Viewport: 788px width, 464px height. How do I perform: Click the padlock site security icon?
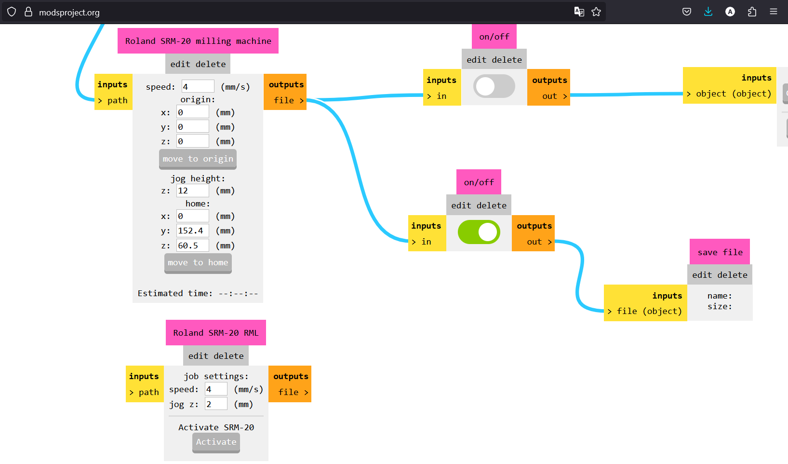tap(28, 12)
